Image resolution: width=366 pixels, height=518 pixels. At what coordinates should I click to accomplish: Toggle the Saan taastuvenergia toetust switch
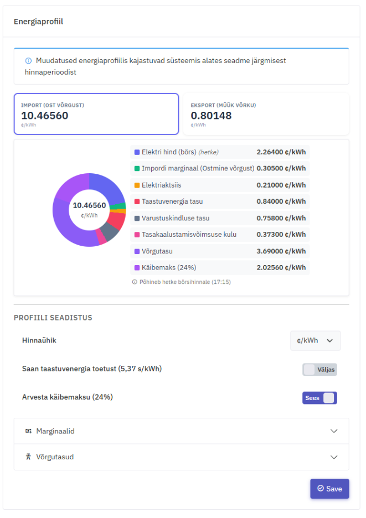coord(319,370)
